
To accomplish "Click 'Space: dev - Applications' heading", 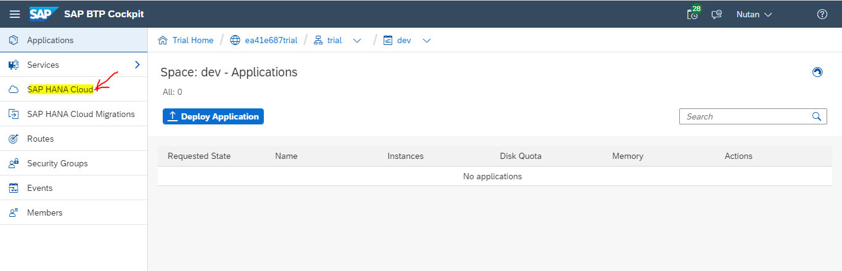I will (229, 72).
